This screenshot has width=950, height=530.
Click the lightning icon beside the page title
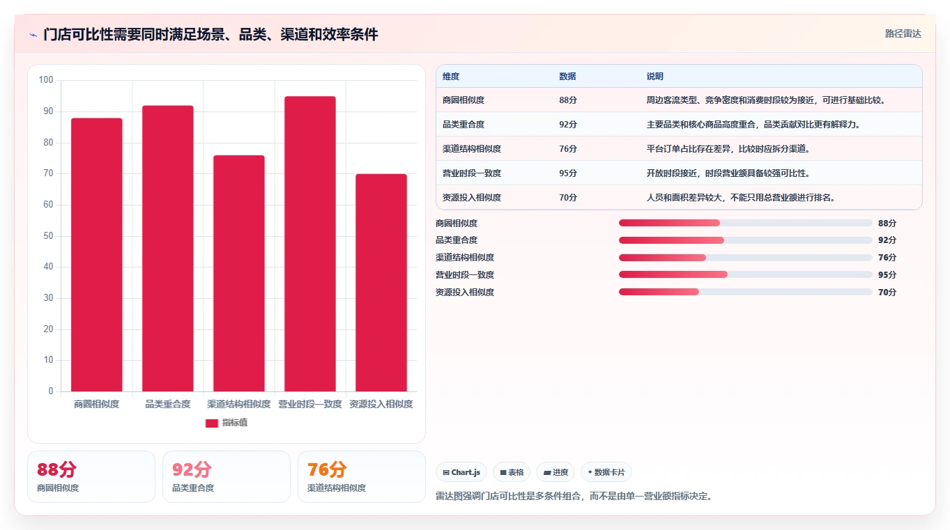[33, 35]
